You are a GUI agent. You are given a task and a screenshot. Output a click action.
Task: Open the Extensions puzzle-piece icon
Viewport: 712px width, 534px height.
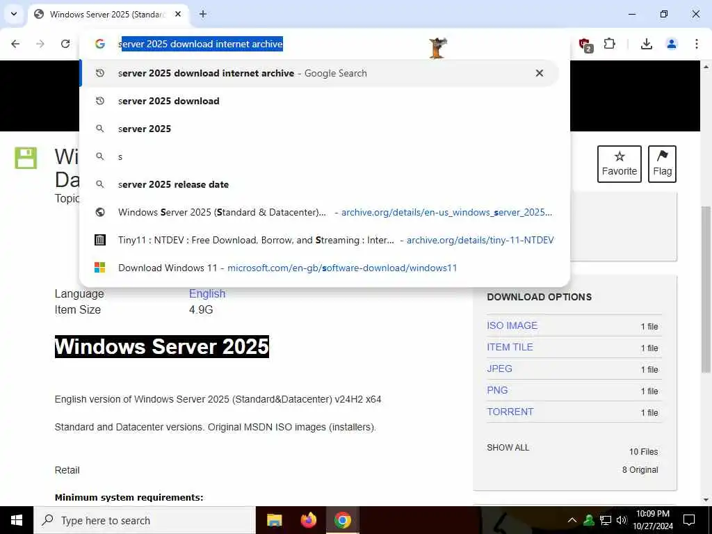click(609, 44)
